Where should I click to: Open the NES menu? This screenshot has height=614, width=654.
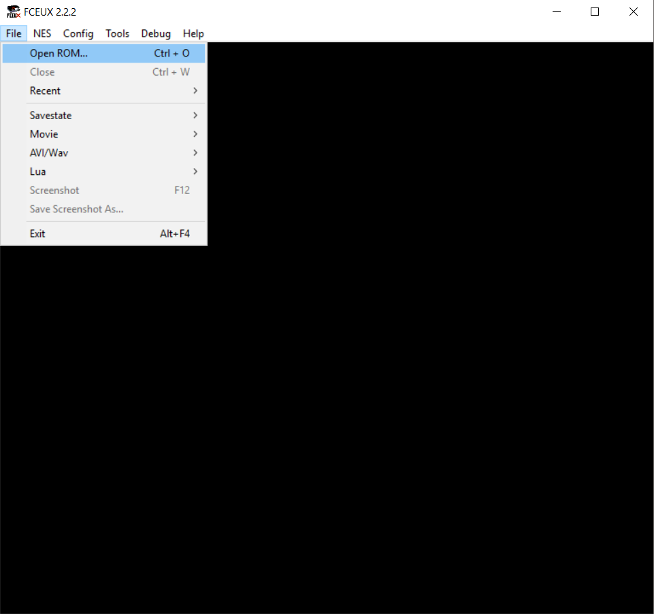click(x=42, y=33)
